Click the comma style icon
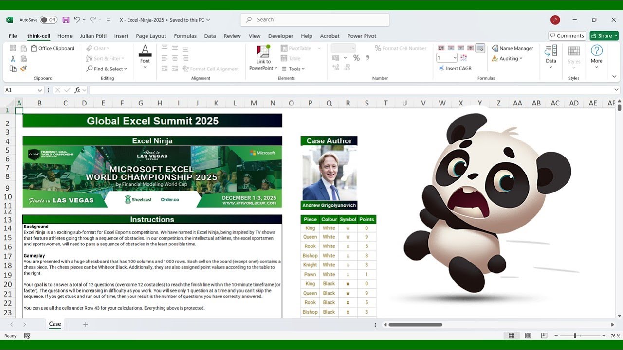The image size is (623, 350). click(367, 58)
